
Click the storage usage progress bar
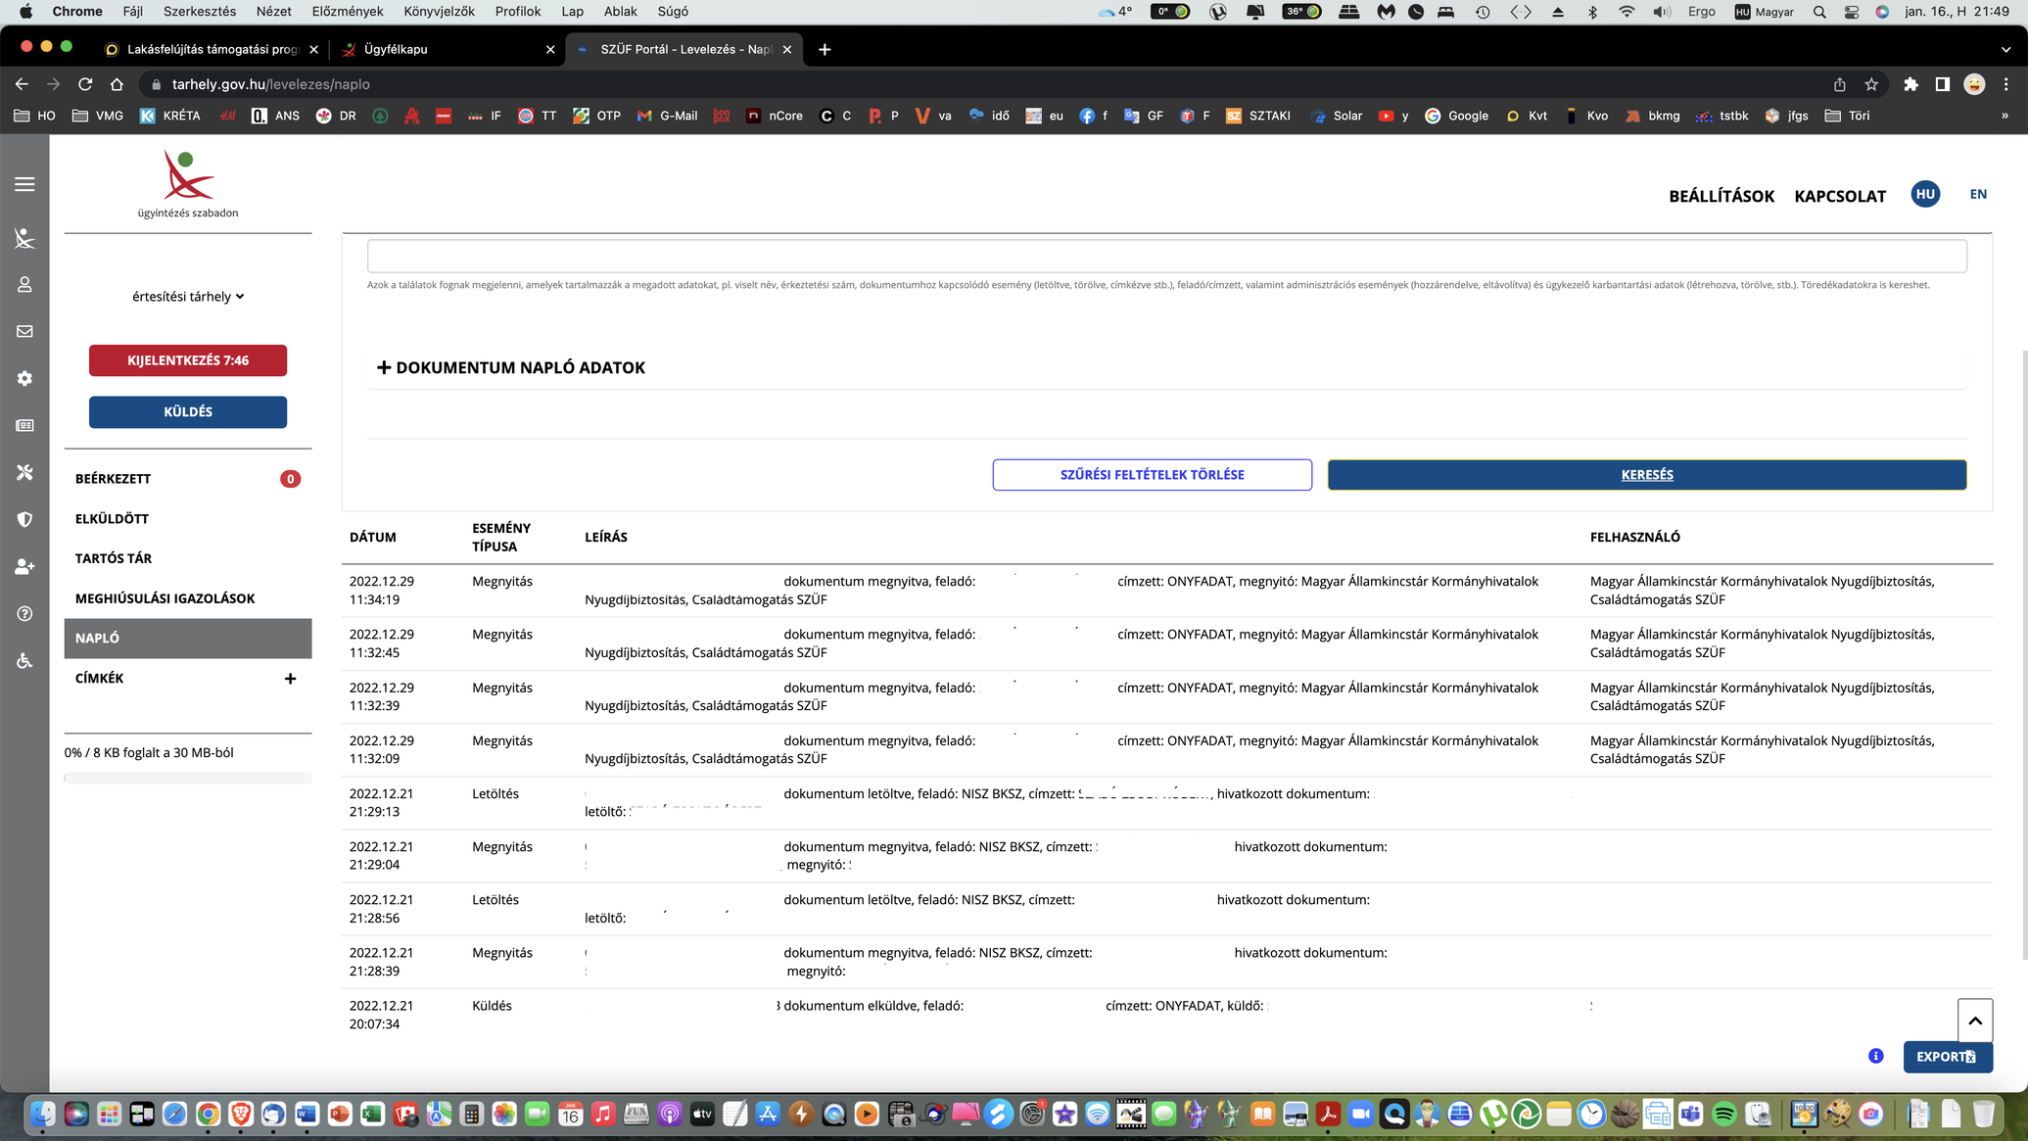pos(188,778)
